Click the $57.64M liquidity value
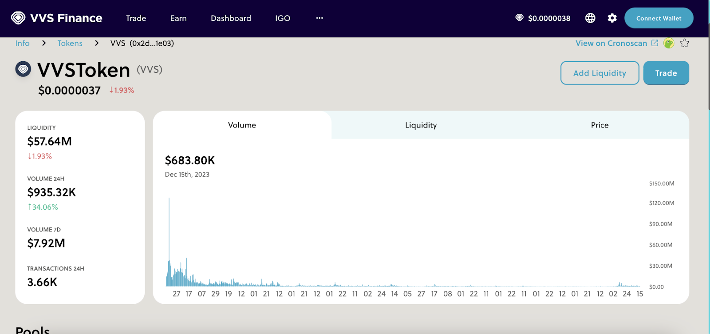Viewport: 710px width, 334px height. coord(49,141)
